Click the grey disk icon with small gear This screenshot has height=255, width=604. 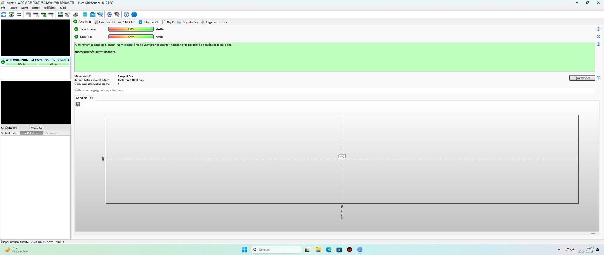[x=28, y=14]
